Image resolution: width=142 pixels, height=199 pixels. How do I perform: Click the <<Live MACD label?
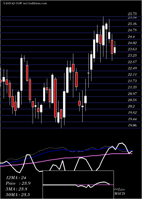pyautogui.click(x=120, y=191)
